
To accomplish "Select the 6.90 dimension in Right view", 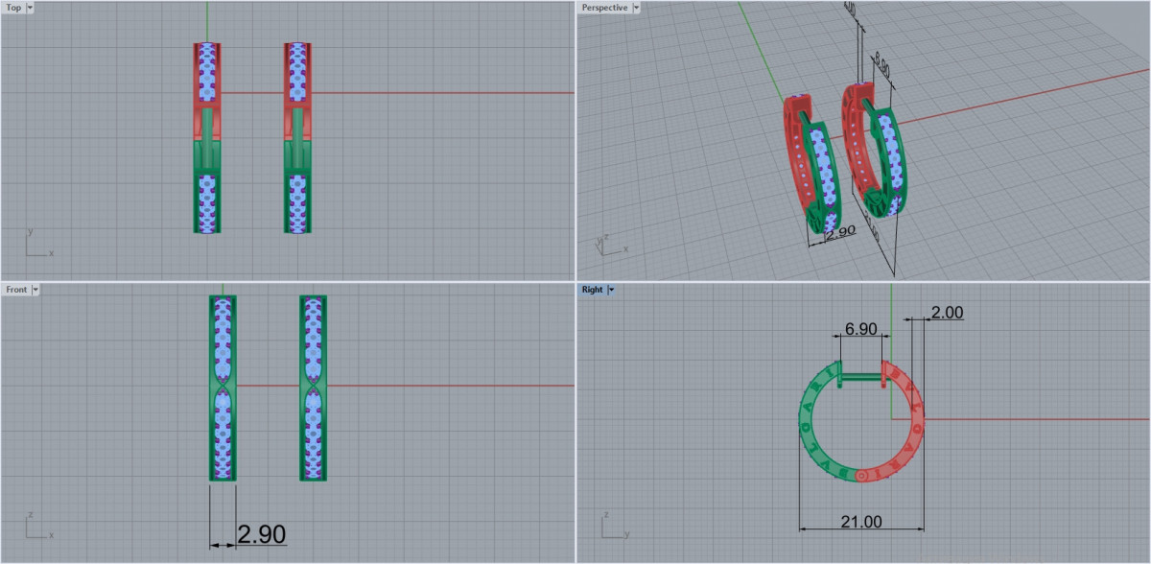I will click(861, 329).
